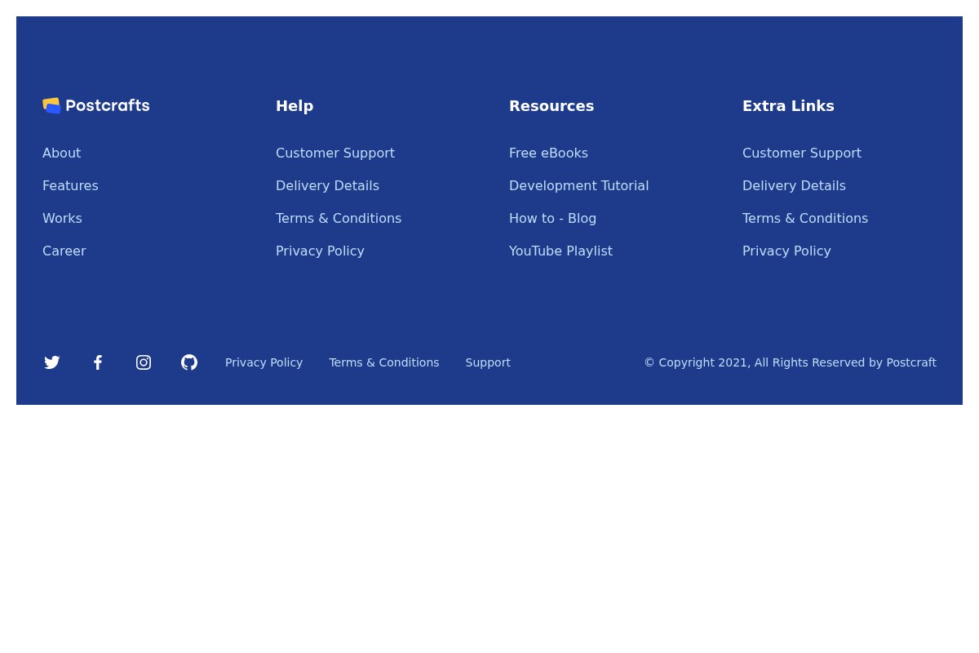The width and height of the screenshot is (979, 653).
Task: Open the Facebook social icon
Action: tap(98, 362)
